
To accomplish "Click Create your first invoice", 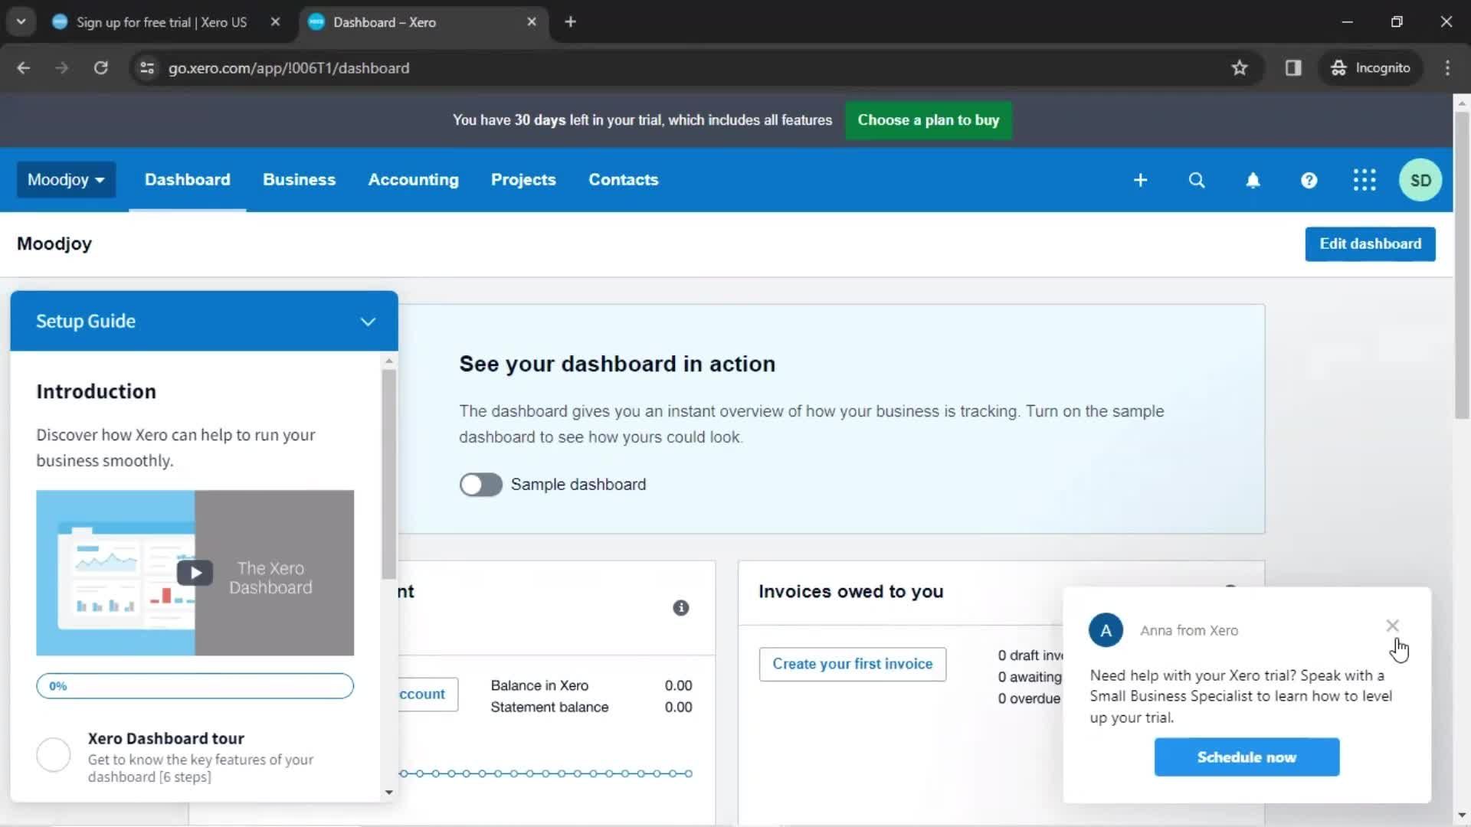I will (852, 664).
